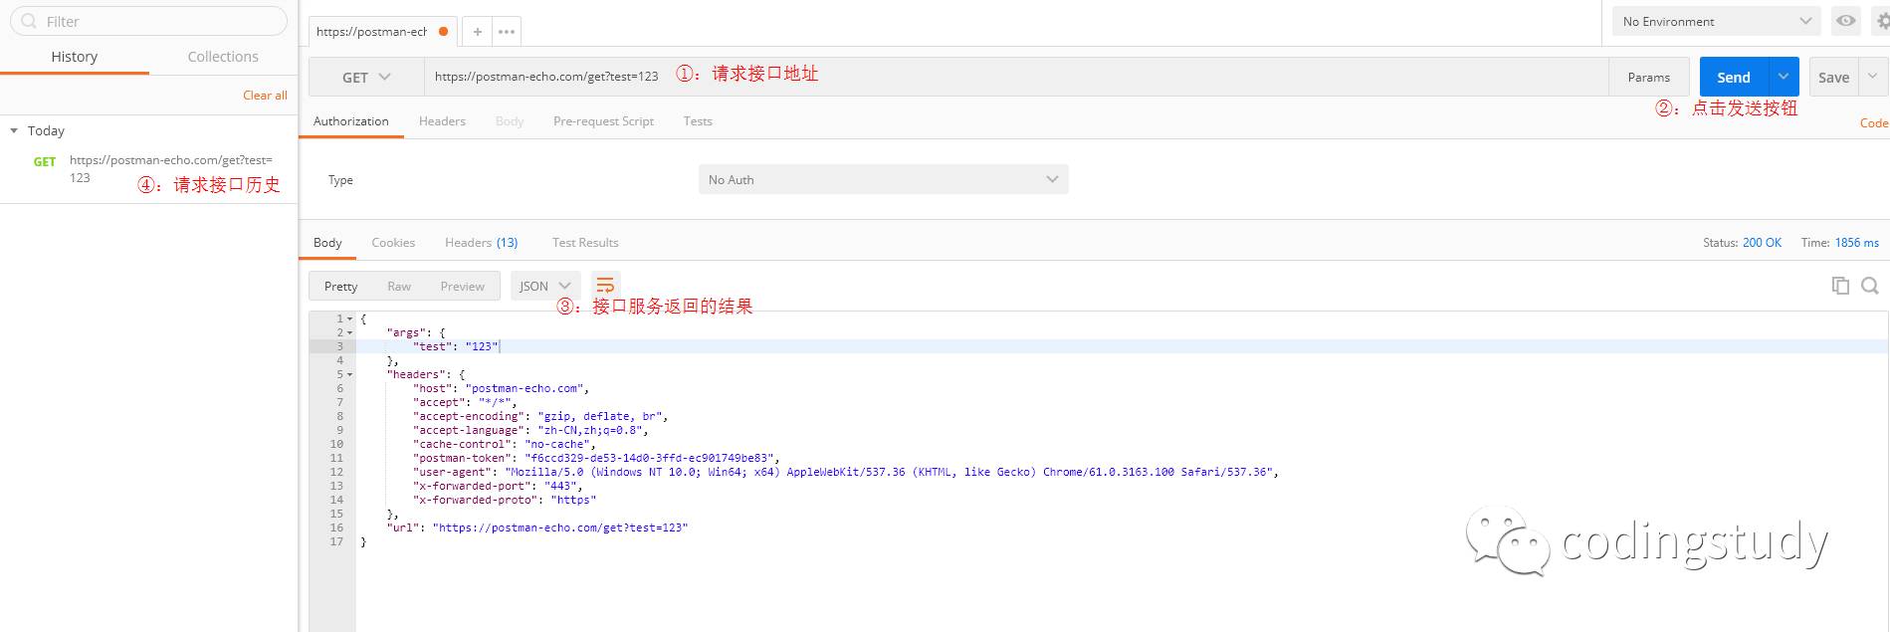Image resolution: width=1890 pixels, height=632 pixels.
Task: Click the environment quick look eye icon
Action: coord(1846,21)
